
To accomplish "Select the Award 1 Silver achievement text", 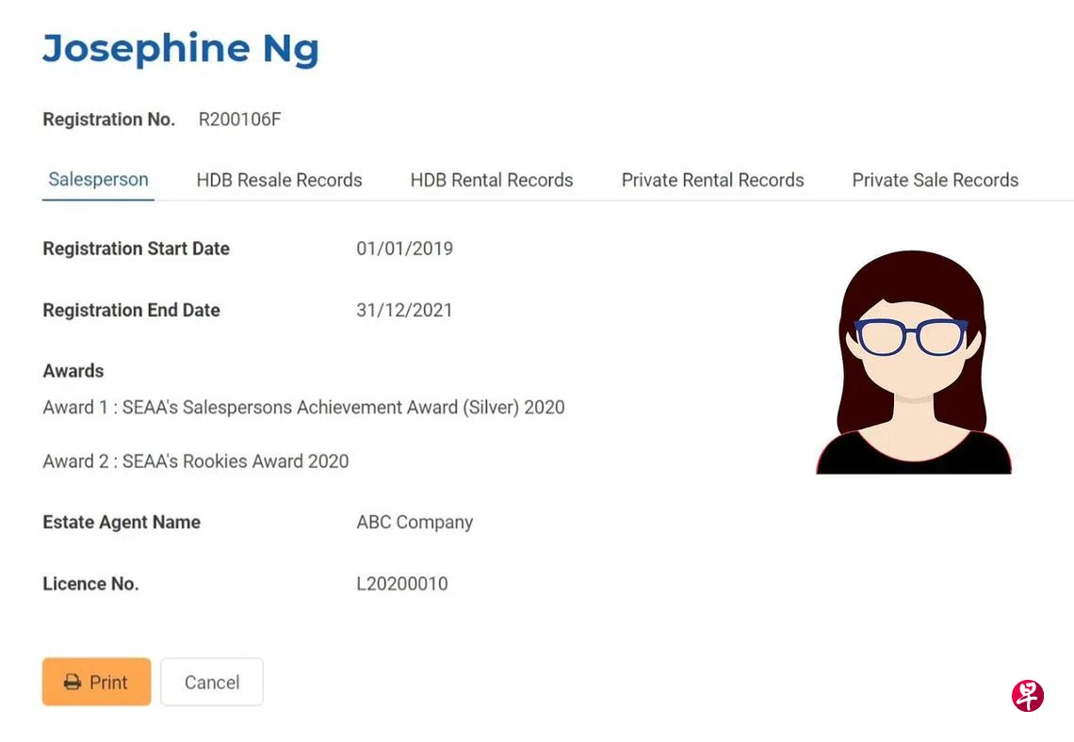I will [x=303, y=408].
